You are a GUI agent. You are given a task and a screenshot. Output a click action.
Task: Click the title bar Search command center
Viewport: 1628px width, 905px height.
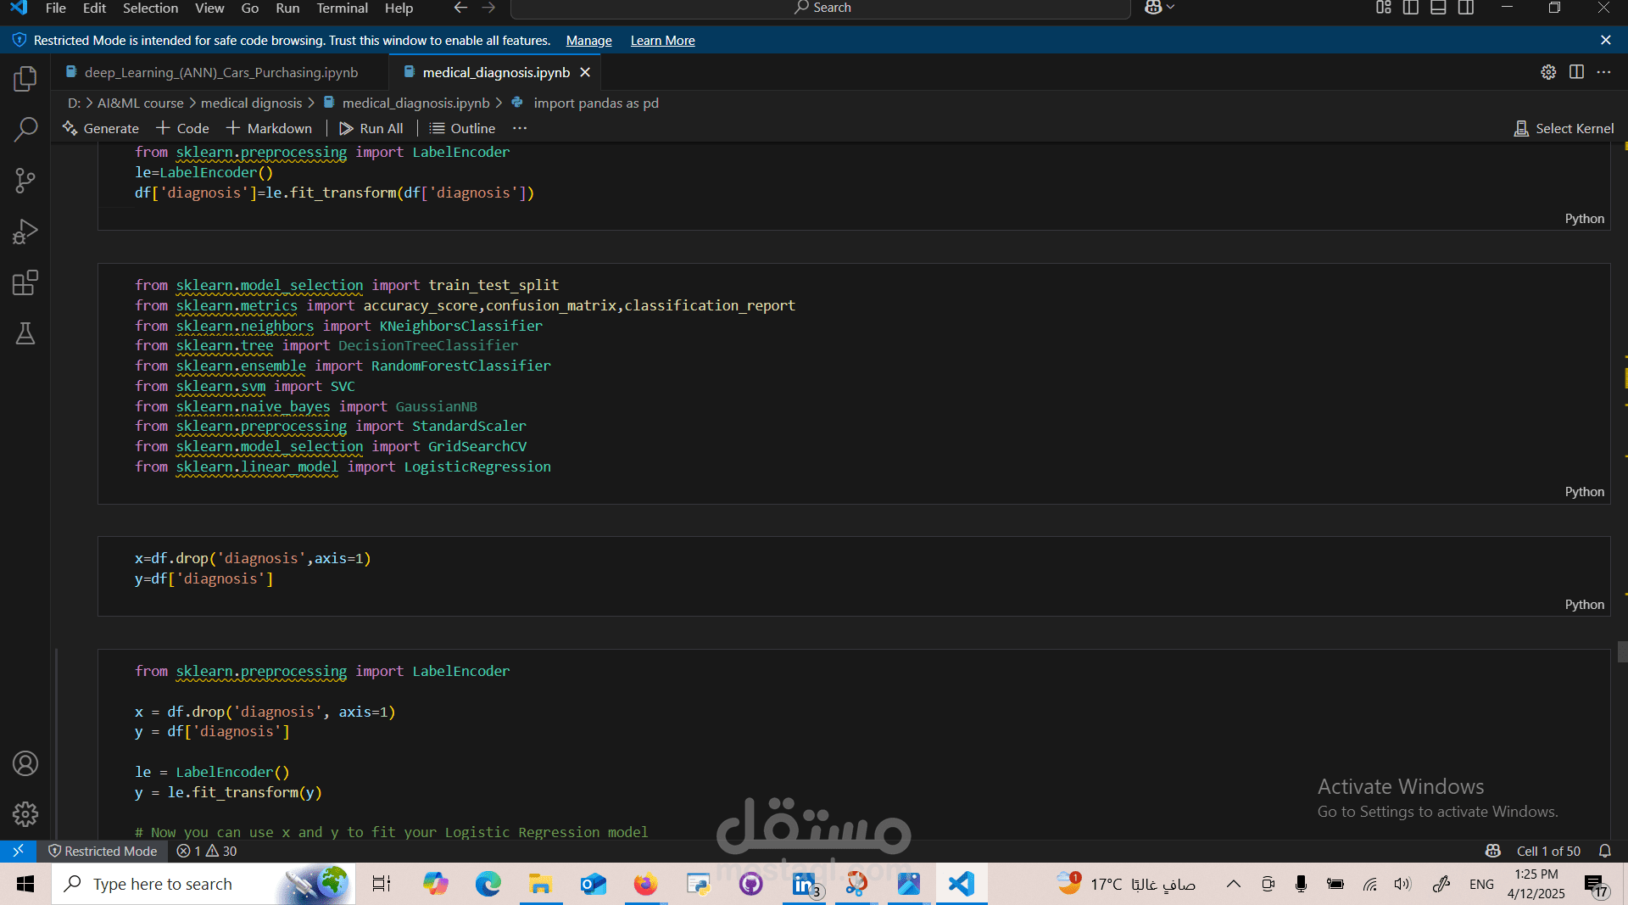(821, 8)
